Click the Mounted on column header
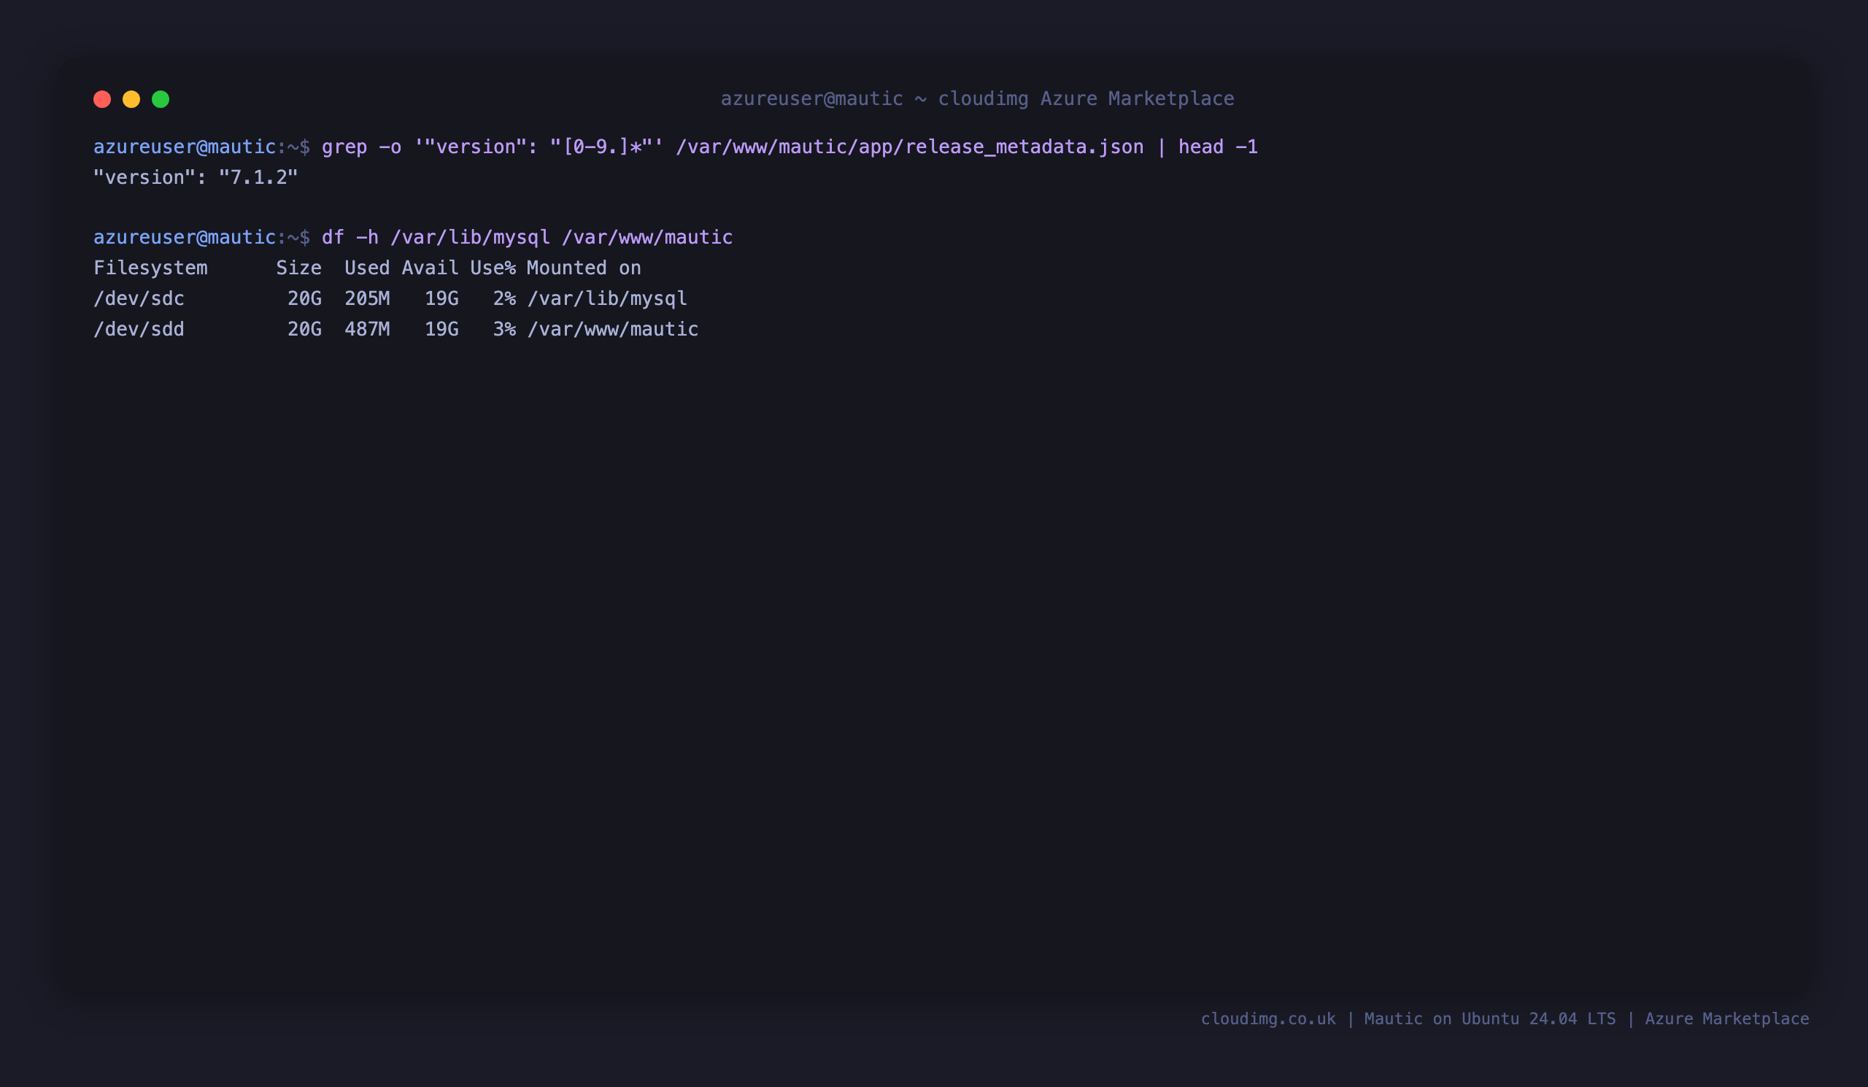Image resolution: width=1868 pixels, height=1087 pixels. click(583, 268)
